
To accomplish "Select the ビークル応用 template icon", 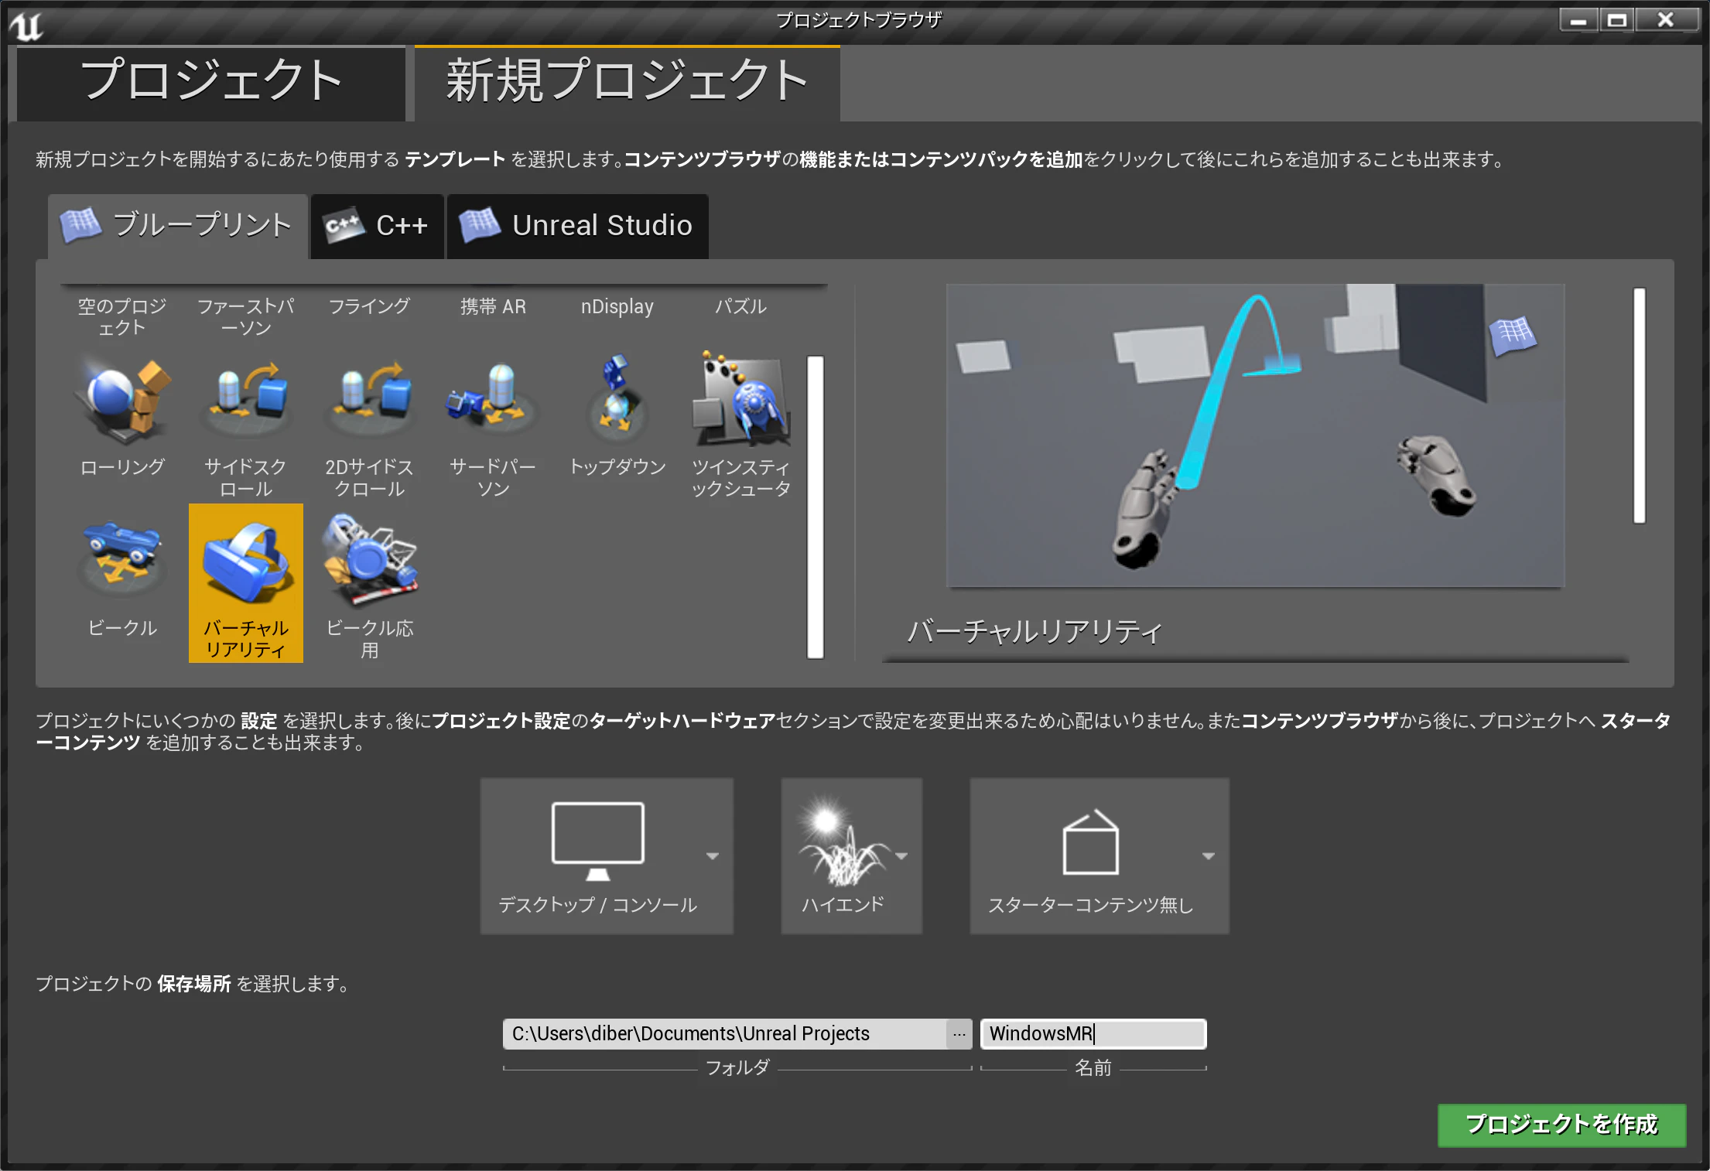I will point(370,562).
